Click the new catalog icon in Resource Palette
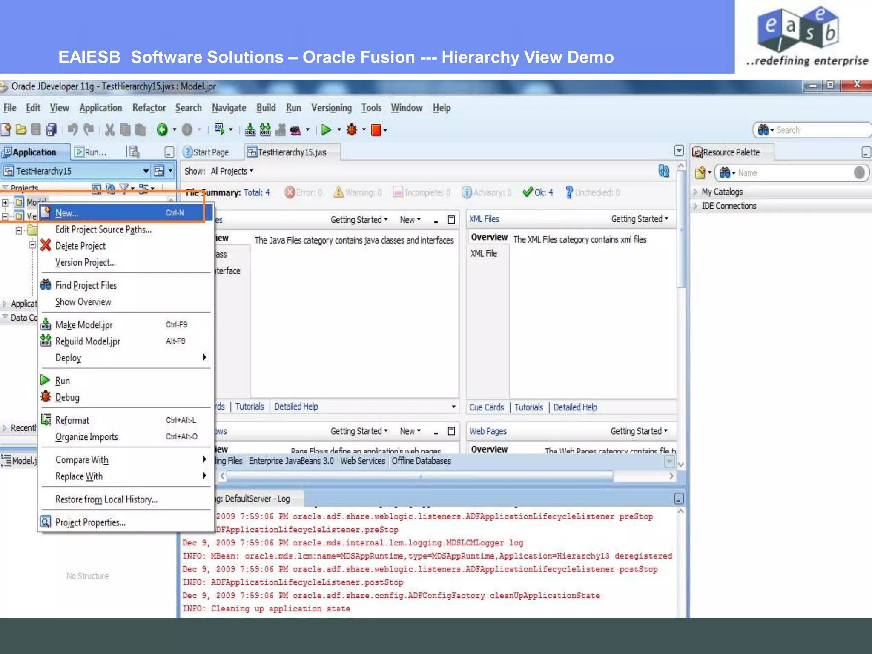 (700, 172)
